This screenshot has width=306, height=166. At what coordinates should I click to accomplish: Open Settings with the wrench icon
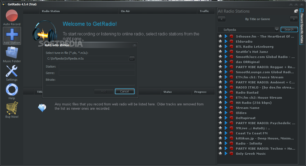[x=12, y=73]
